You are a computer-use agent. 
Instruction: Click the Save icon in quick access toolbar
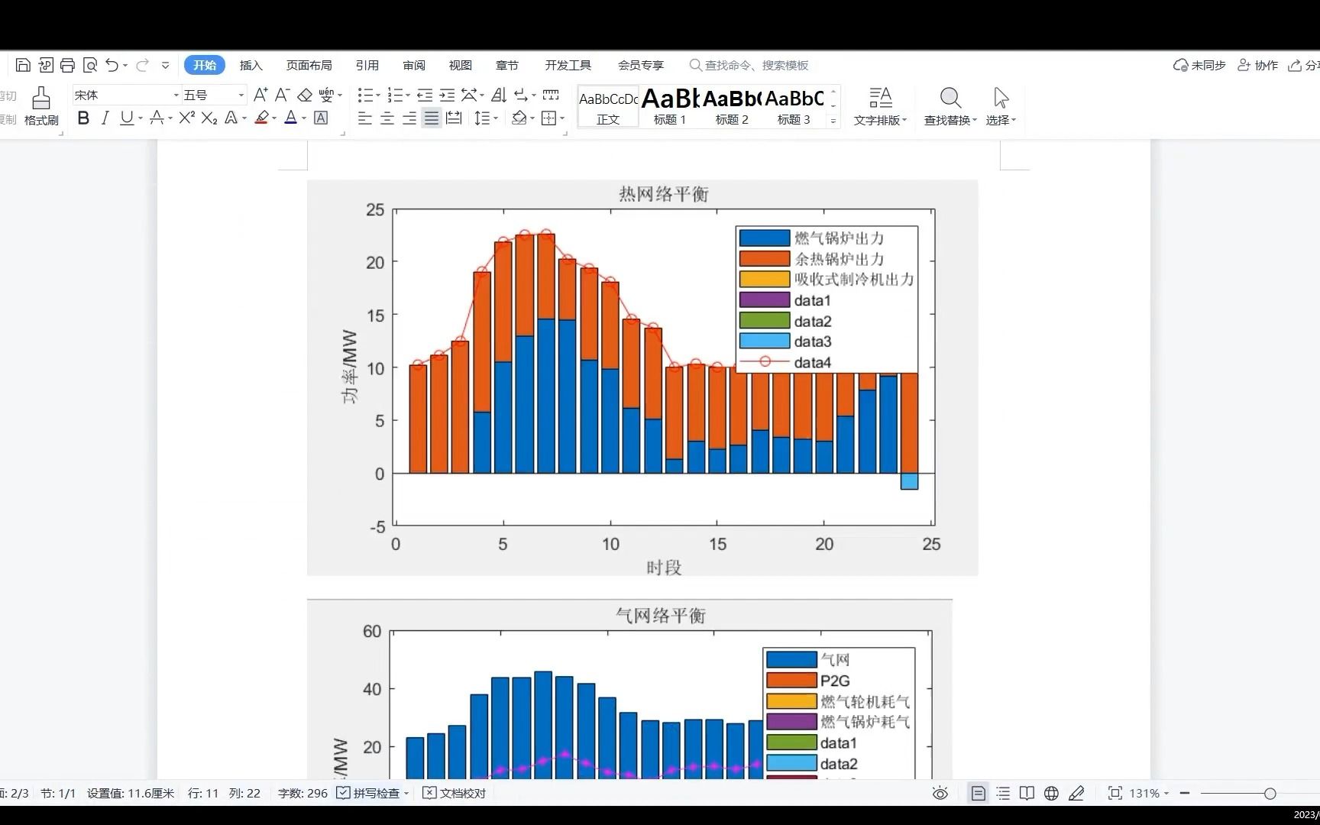[x=23, y=65]
